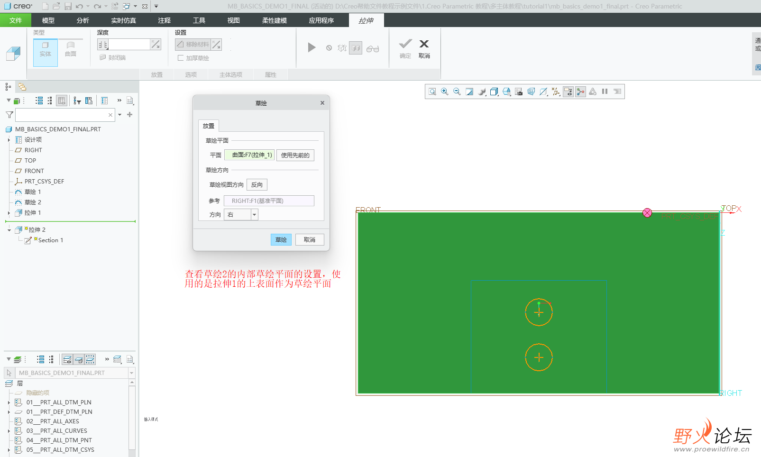Expand the 01__PRT_ALL_DTM_PLN layer
The width and height of the screenshot is (761, 457).
click(9, 402)
